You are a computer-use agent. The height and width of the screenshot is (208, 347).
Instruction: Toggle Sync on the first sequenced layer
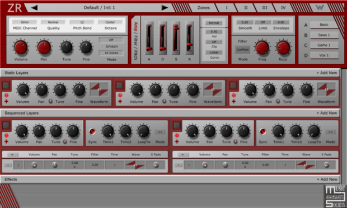click(92, 131)
